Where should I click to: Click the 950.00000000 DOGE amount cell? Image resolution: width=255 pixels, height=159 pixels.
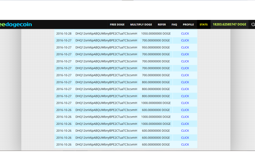(x=155, y=48)
